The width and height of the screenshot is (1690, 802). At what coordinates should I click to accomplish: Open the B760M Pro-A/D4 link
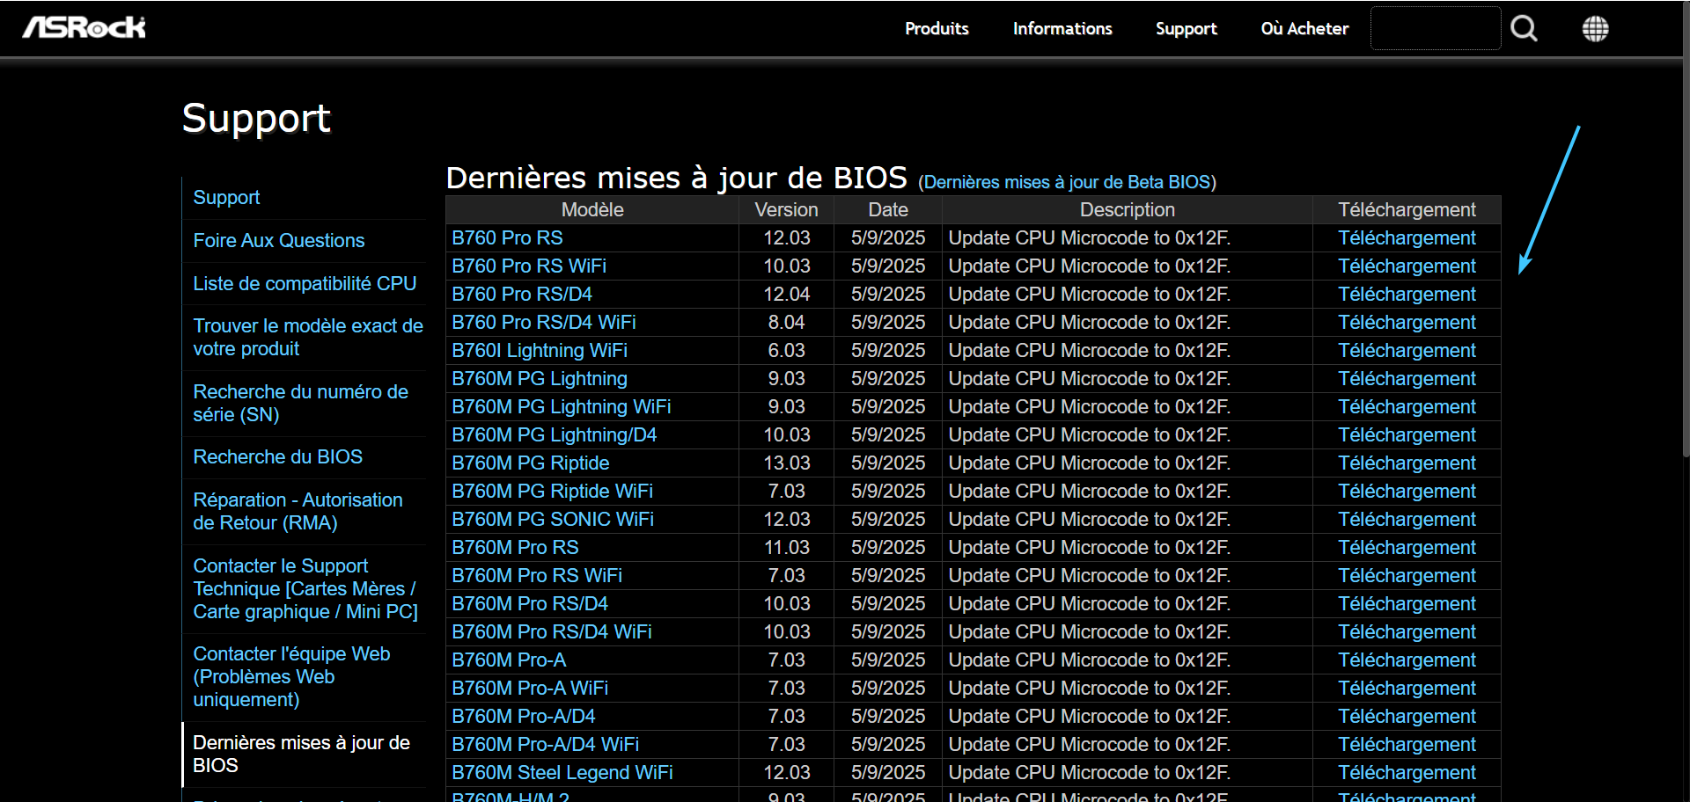(x=524, y=717)
